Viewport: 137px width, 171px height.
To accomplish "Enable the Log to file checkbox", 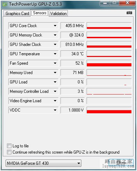I will pos(9,146).
